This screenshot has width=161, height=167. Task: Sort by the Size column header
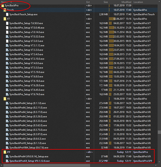pos(106,2)
